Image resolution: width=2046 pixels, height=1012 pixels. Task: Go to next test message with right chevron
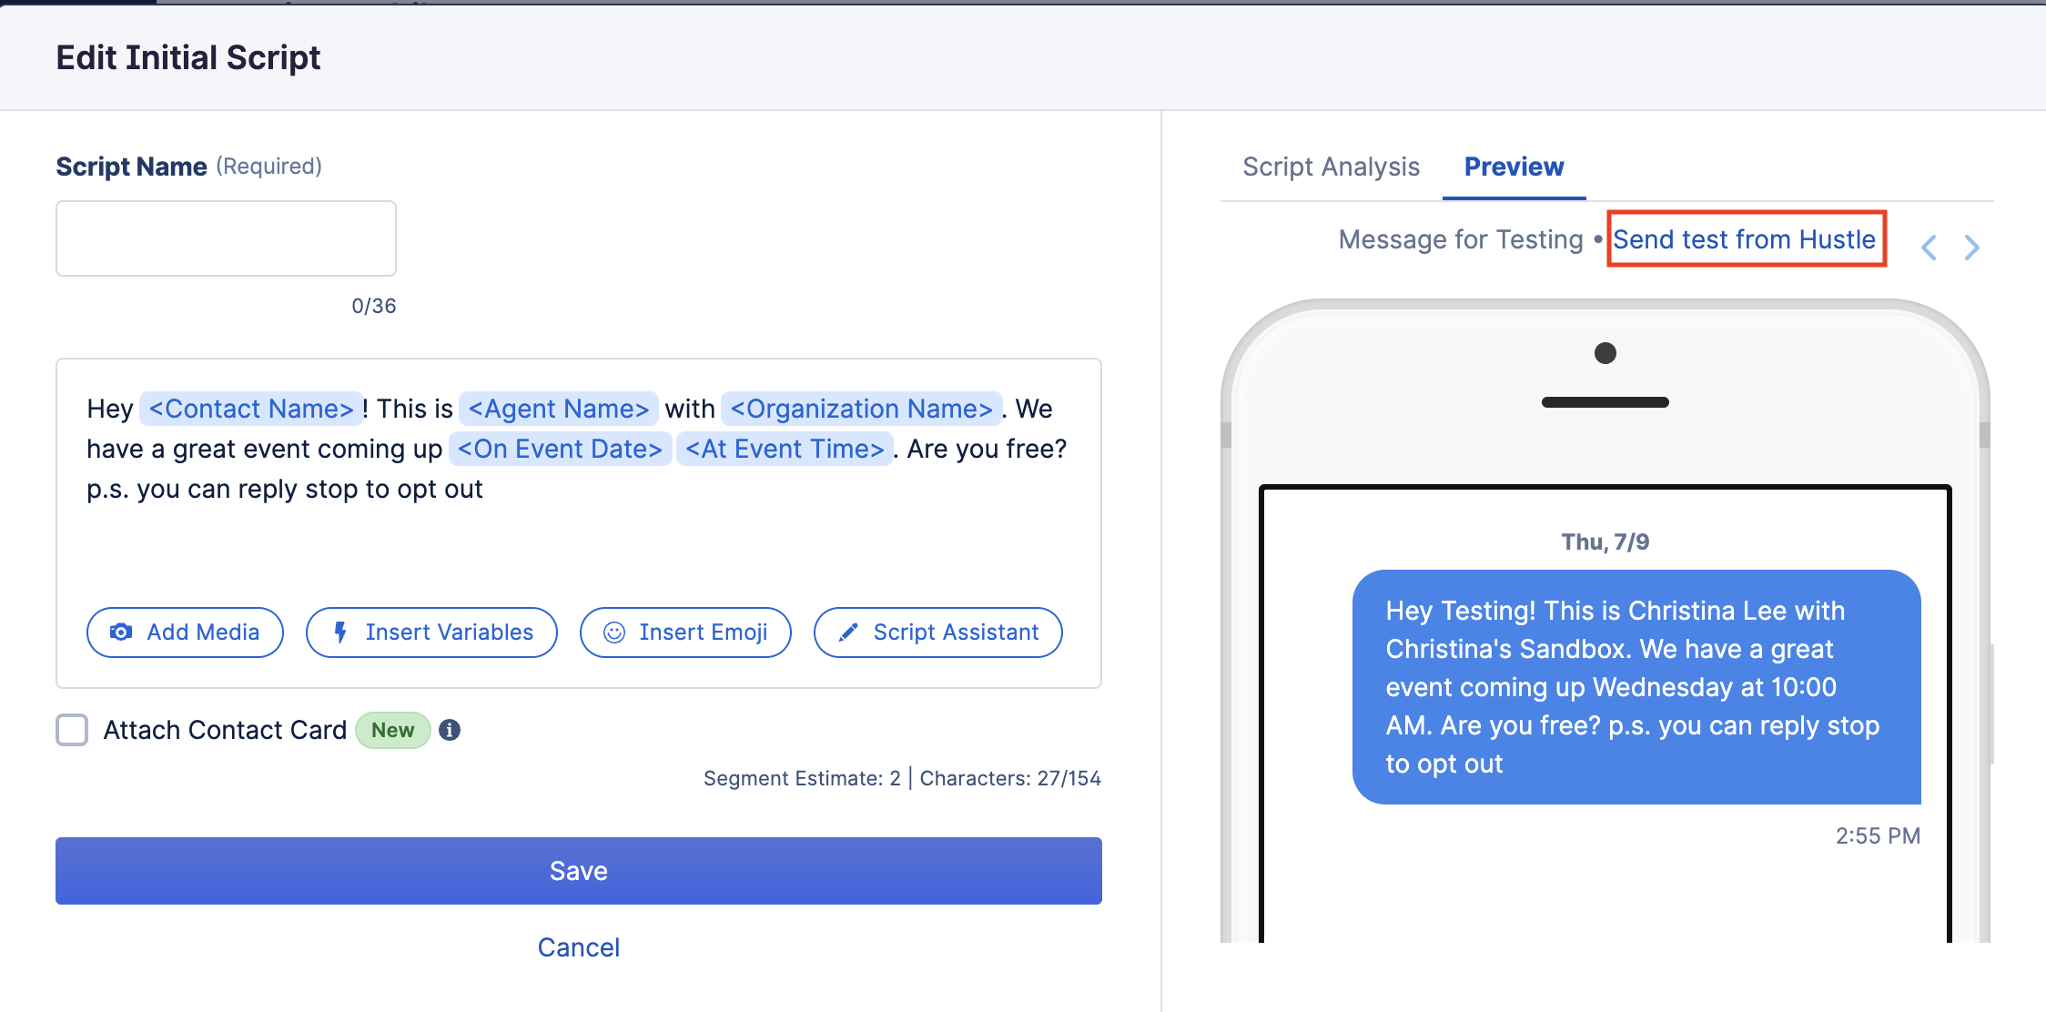1971,248
